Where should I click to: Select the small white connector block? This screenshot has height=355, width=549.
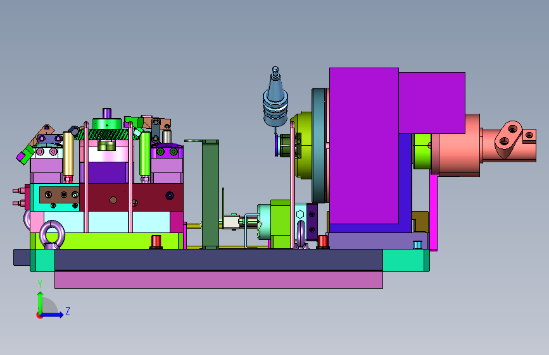pos(231,222)
